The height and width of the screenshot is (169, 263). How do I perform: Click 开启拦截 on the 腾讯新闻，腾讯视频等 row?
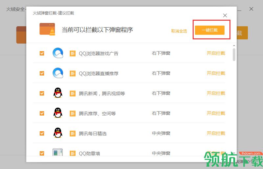pyautogui.click(x=216, y=93)
